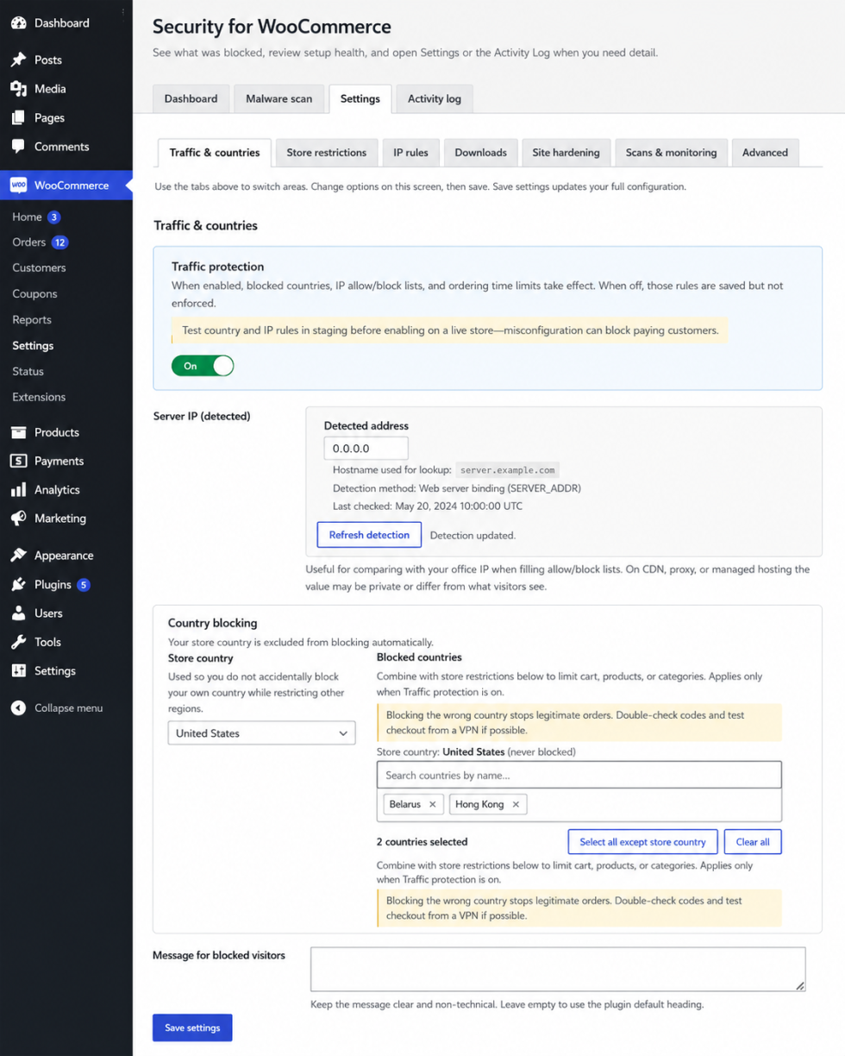Click the Users person icon

18,613
